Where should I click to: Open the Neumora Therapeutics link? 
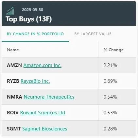pyautogui.click(x=49, y=97)
